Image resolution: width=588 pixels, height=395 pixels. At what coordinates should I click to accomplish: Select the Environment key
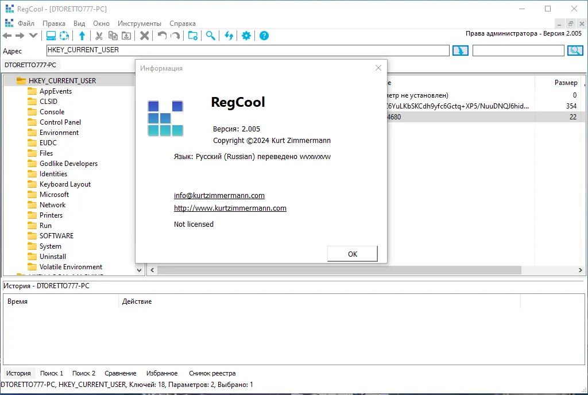pos(59,132)
